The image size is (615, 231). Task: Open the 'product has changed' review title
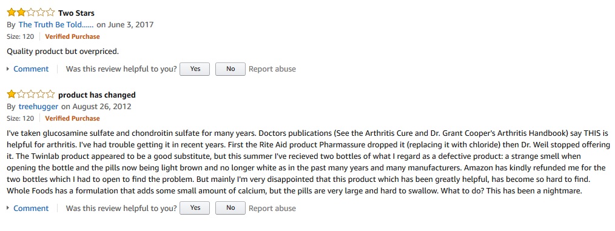97,95
